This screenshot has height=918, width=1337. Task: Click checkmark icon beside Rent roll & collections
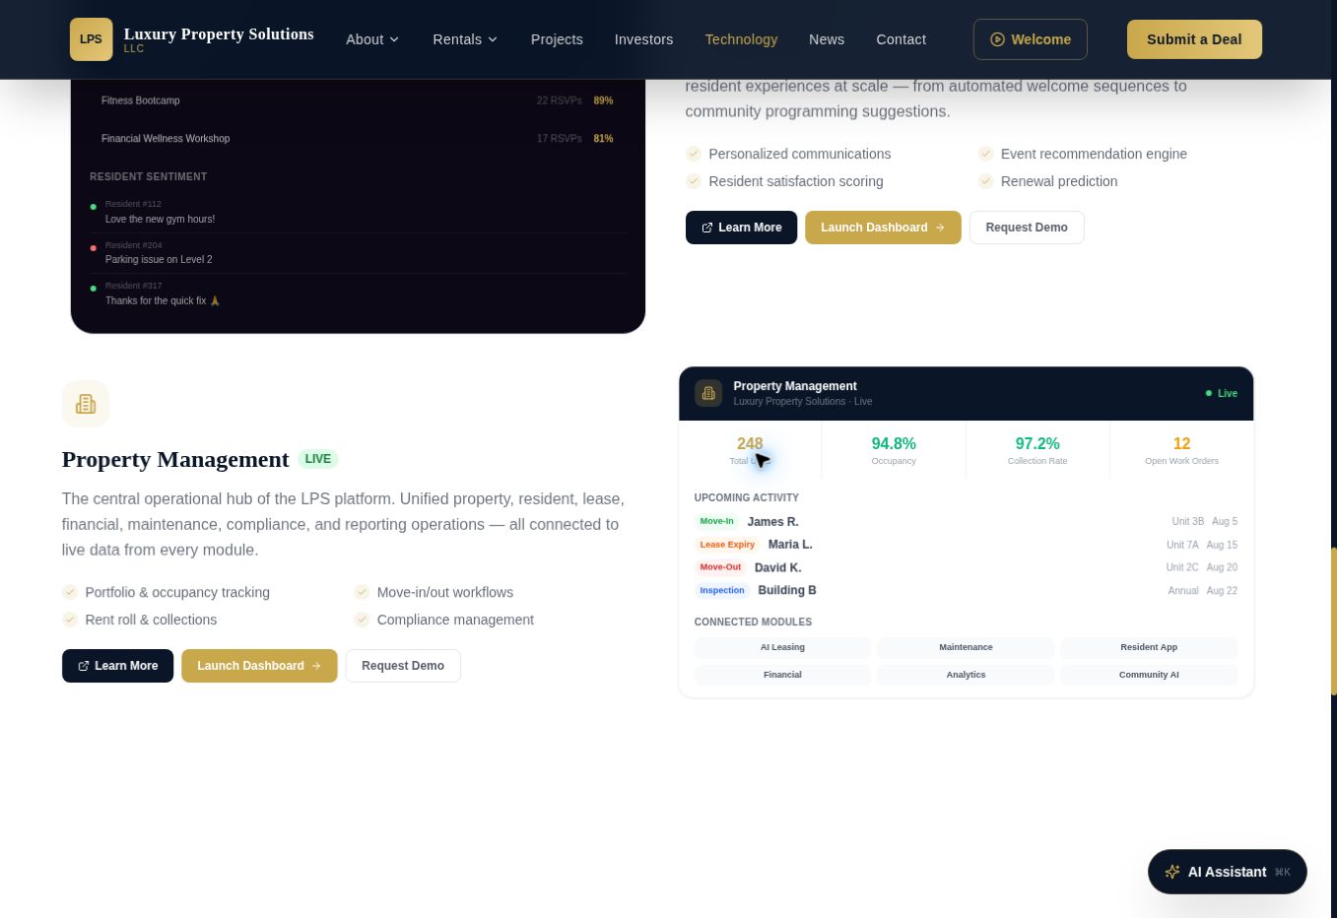tap(70, 620)
